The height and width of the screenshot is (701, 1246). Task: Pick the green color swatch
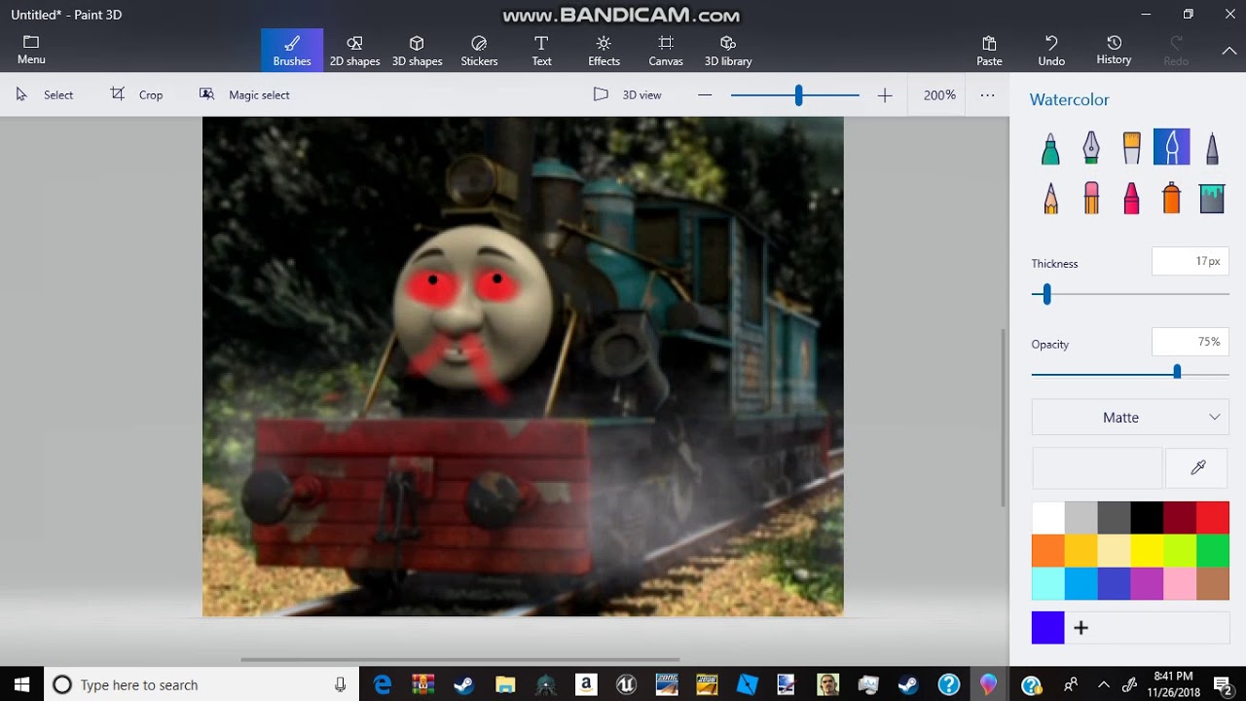coord(1213,551)
